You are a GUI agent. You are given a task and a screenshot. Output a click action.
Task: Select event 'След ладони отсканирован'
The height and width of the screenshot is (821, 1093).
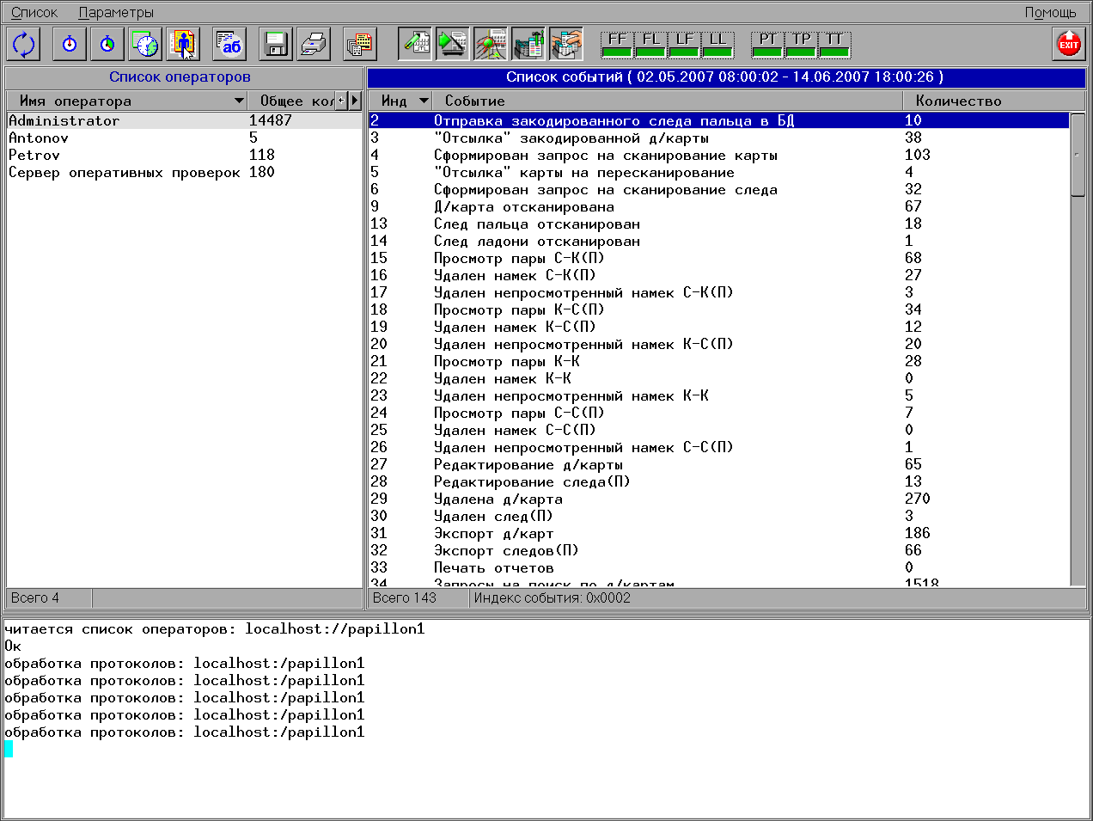(x=719, y=241)
